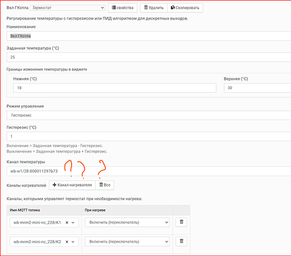Select the Нижняя temperature limit field
This screenshot has height=256, width=291.
click(x=115, y=88)
